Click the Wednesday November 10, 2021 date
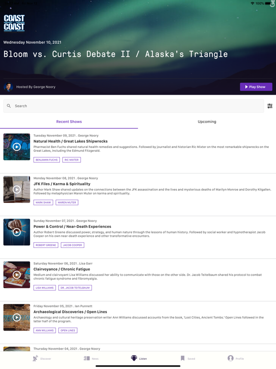 point(32,42)
